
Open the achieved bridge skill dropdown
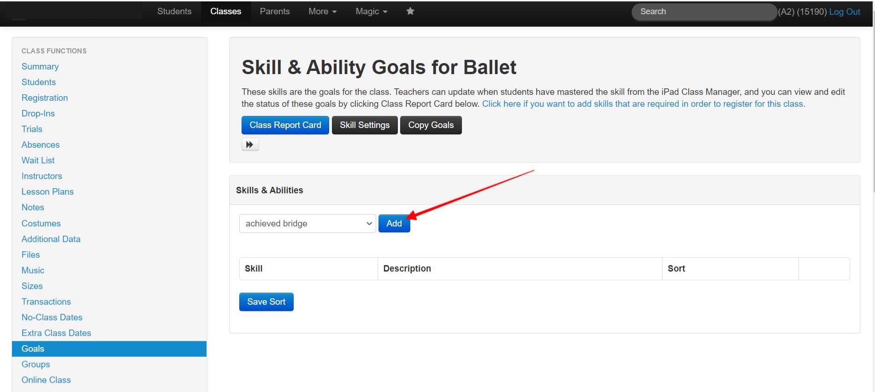(307, 224)
